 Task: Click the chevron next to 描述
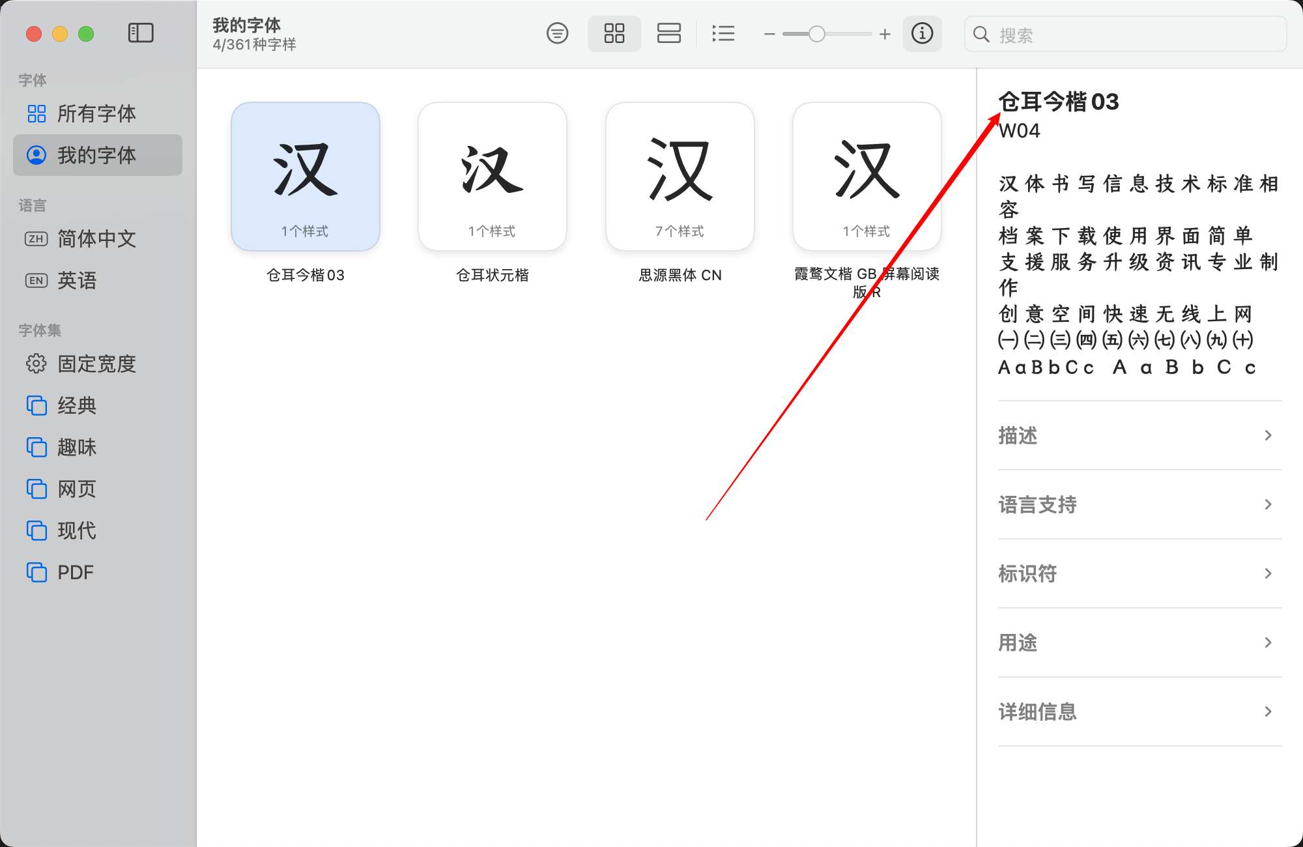click(x=1268, y=435)
